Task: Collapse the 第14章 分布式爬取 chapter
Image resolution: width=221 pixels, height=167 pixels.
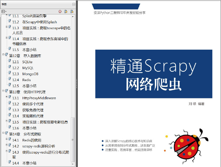Action: (x=4, y=133)
